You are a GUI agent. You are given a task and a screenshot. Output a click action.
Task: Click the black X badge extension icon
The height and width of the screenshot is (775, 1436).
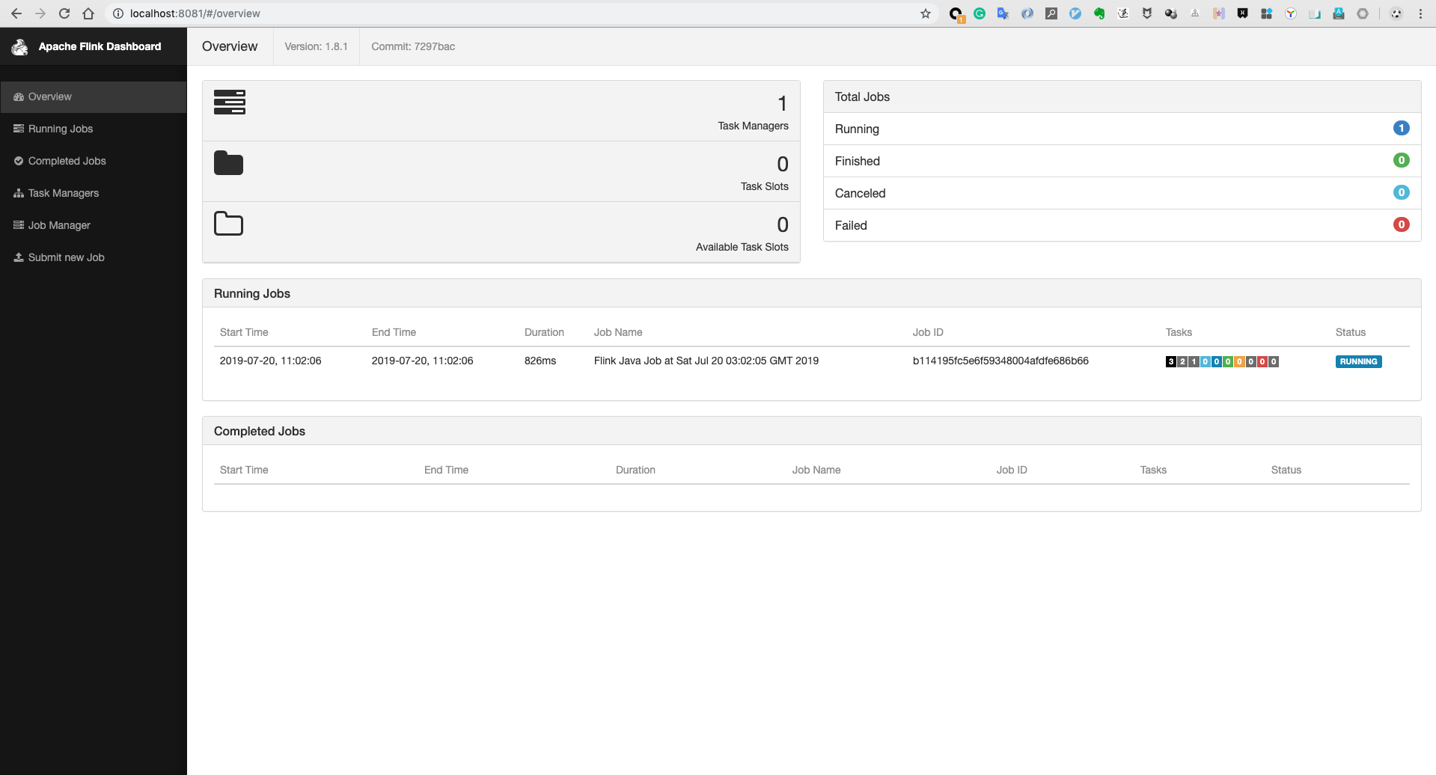click(x=1243, y=13)
